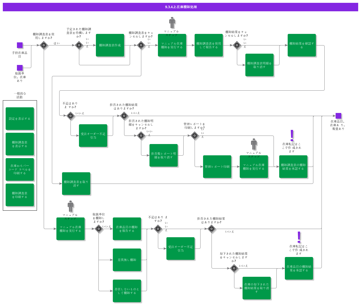The image size is (361, 305).
Task: Click the 管理レポート印刷 step
Action: point(217,167)
